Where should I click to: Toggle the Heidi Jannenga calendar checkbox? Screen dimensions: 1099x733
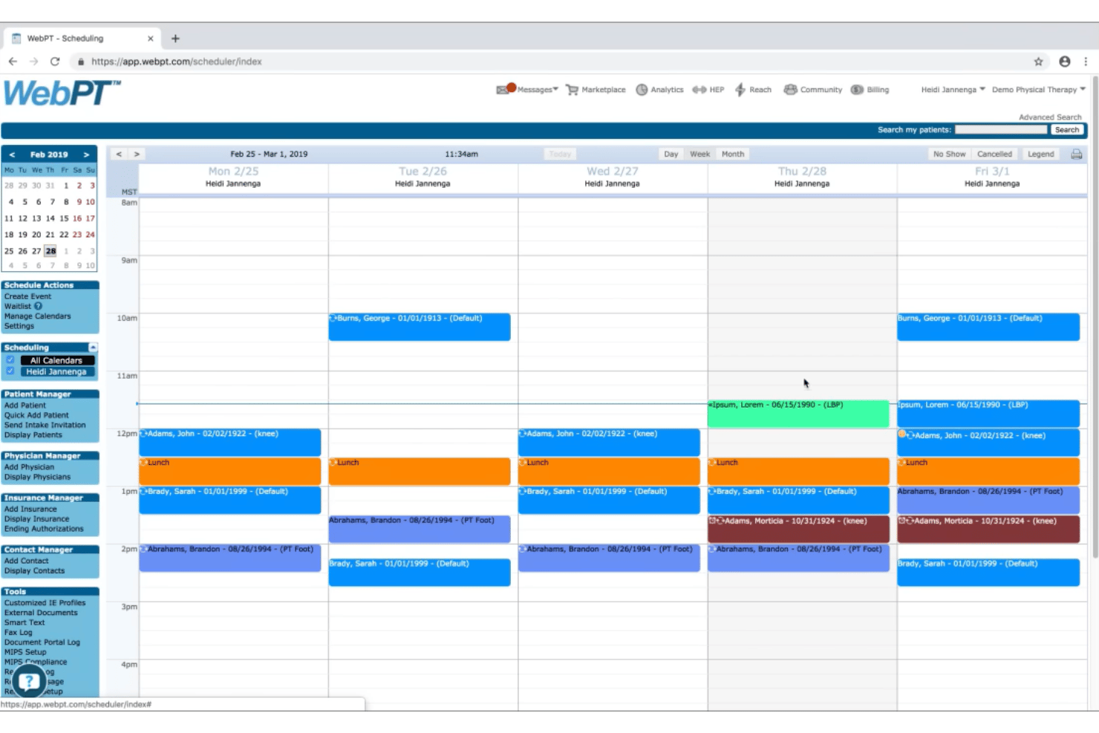pos(10,371)
